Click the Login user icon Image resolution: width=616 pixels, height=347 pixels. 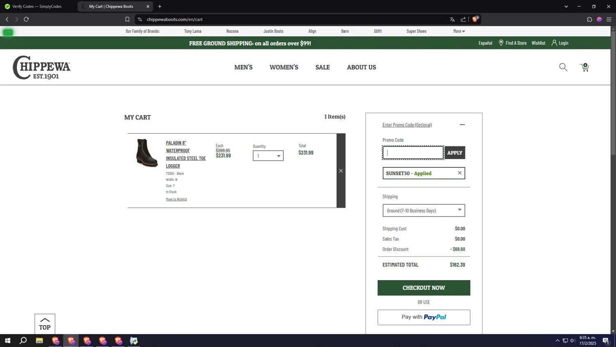[554, 43]
